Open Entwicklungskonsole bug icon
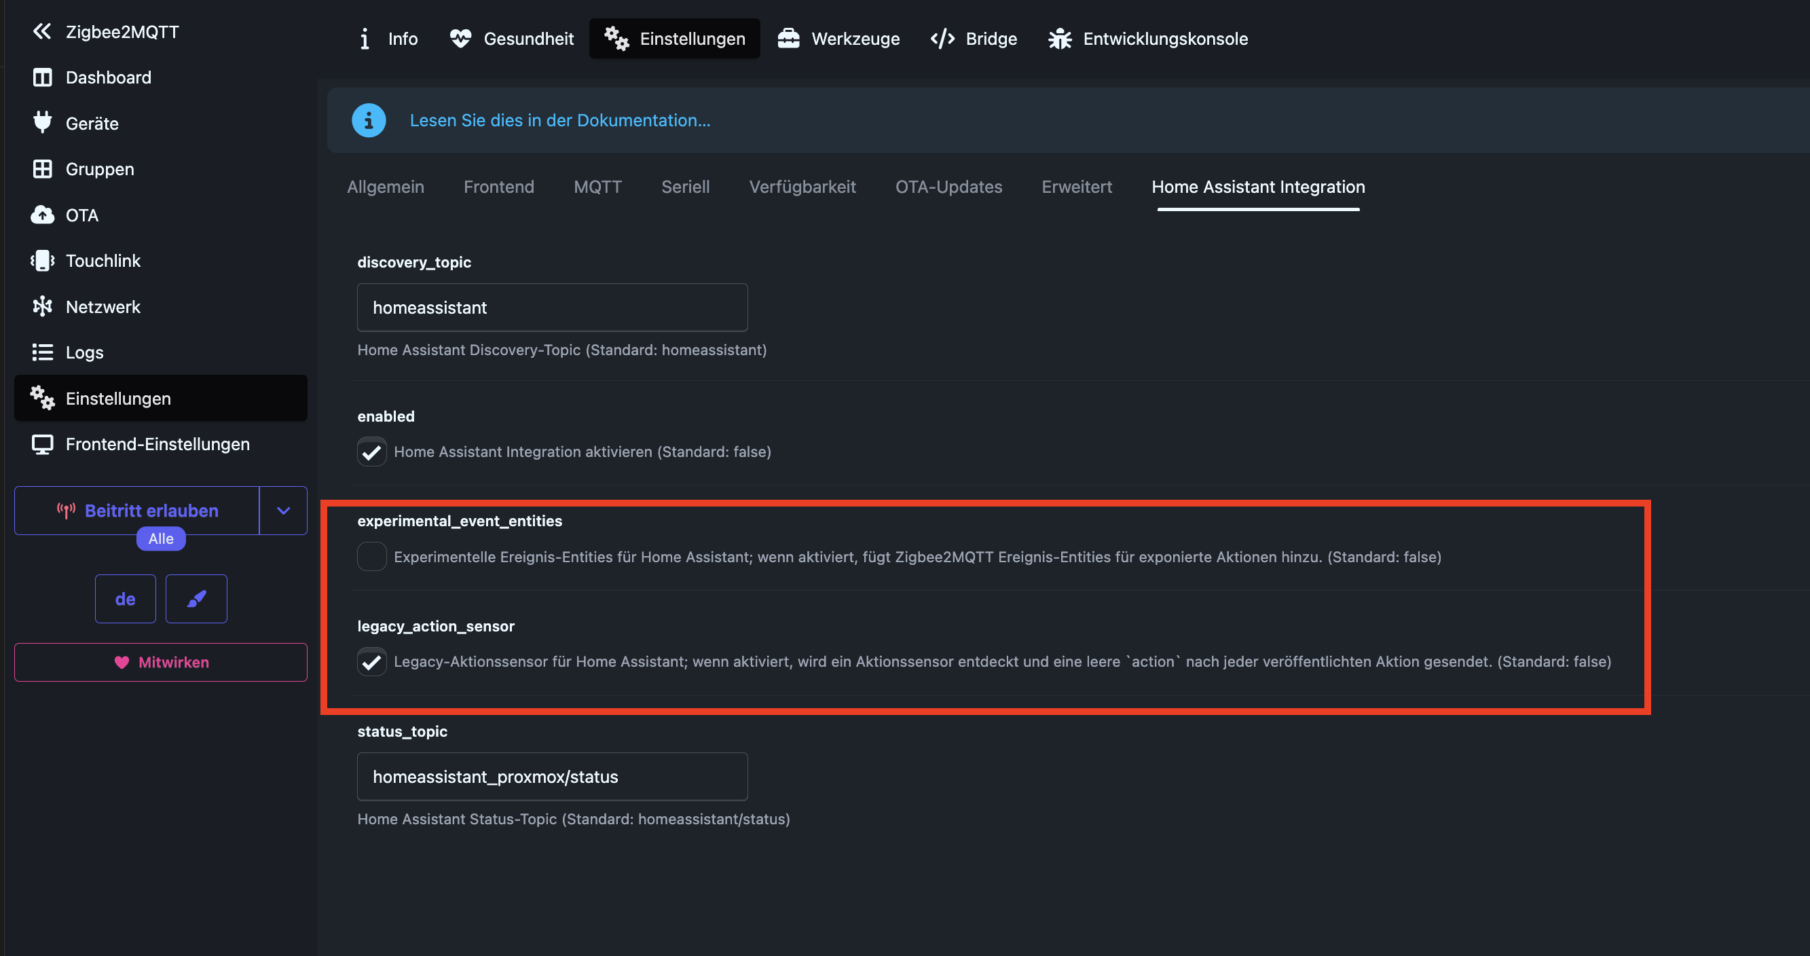The image size is (1810, 956). [x=1060, y=39]
